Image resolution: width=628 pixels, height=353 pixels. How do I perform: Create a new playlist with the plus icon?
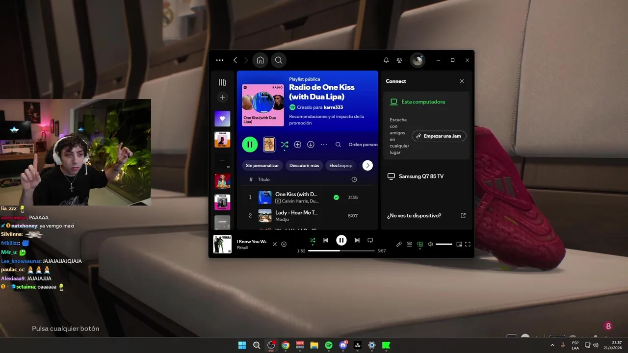point(222,98)
